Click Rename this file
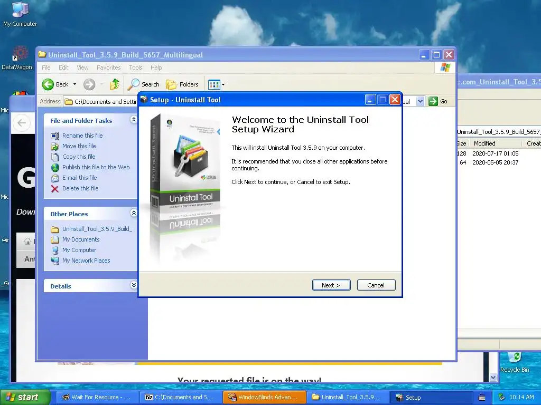541x405 pixels. click(x=82, y=136)
